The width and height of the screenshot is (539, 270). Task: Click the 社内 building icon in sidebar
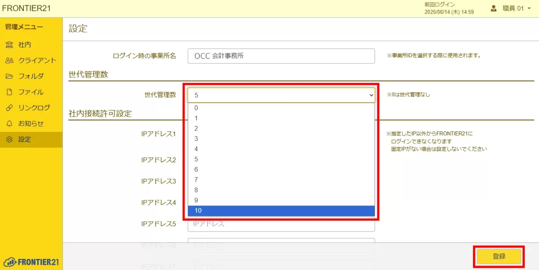tap(9, 45)
